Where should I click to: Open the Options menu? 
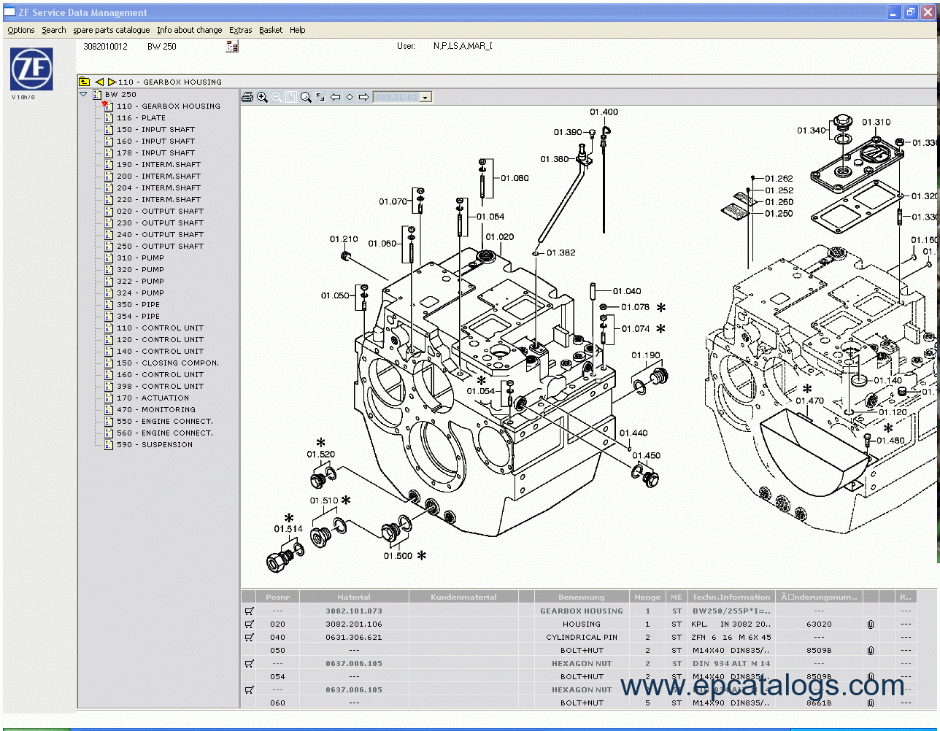21,30
